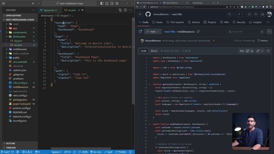Open the main branch selector dropdown

[152, 32]
